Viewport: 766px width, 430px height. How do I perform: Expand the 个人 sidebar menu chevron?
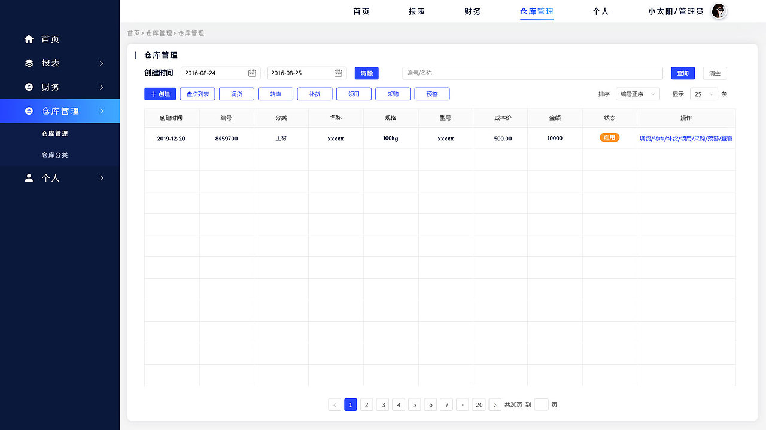click(102, 178)
